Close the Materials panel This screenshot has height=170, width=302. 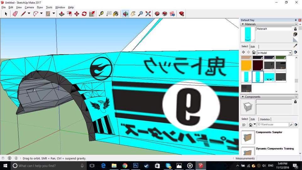pos(296,24)
